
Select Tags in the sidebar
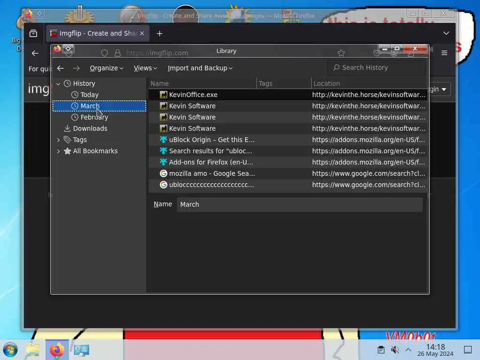click(80, 140)
